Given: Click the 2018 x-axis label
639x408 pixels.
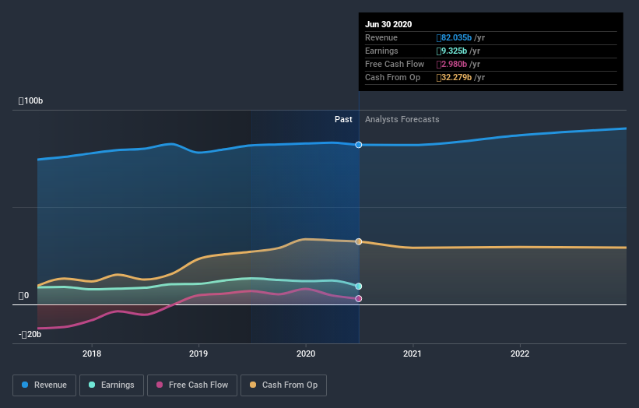Looking at the screenshot, I should [92, 353].
